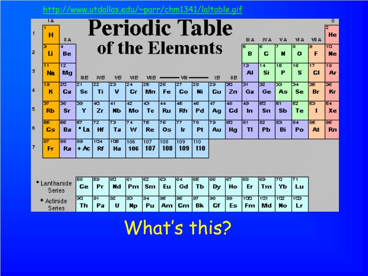Click the Actinium (Ac) cell

click(84, 148)
